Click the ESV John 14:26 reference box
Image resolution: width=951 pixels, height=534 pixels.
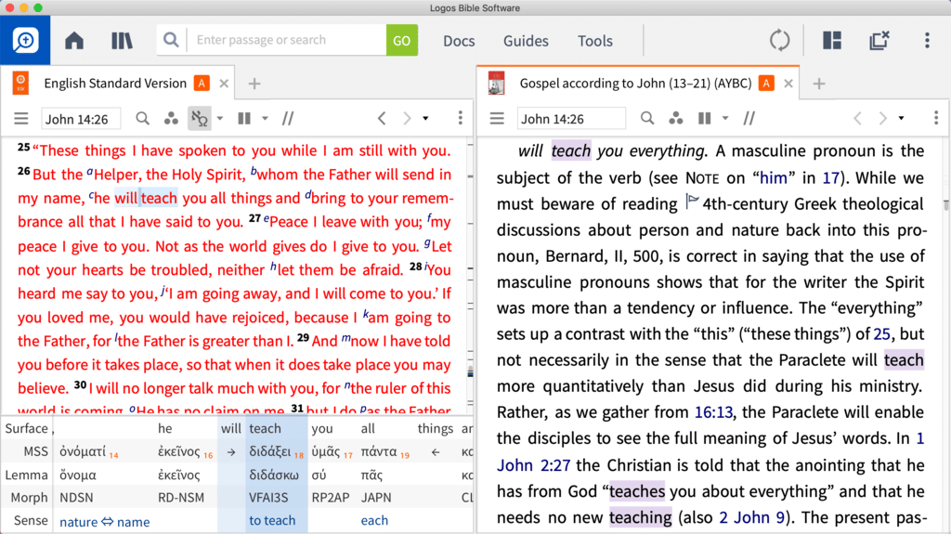pos(81,118)
